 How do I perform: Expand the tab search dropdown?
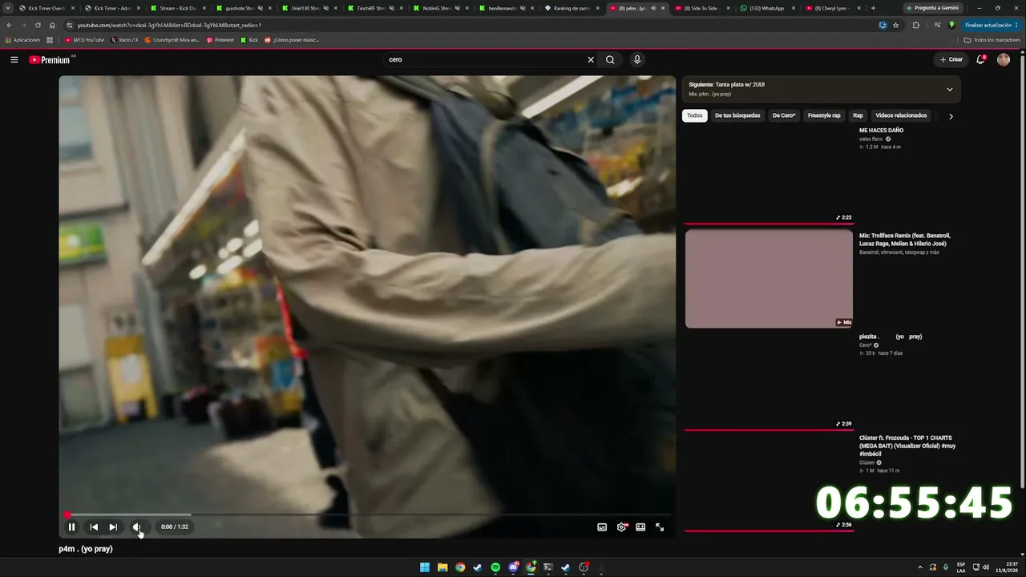point(9,8)
